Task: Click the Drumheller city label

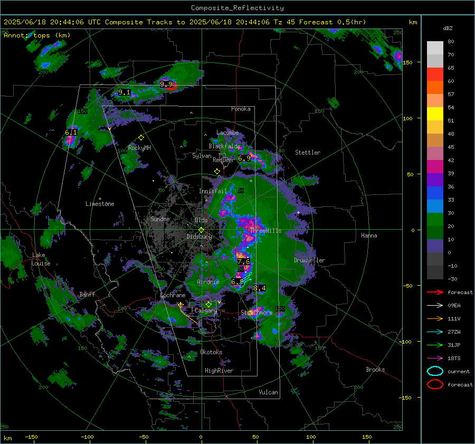Action: pyautogui.click(x=309, y=260)
